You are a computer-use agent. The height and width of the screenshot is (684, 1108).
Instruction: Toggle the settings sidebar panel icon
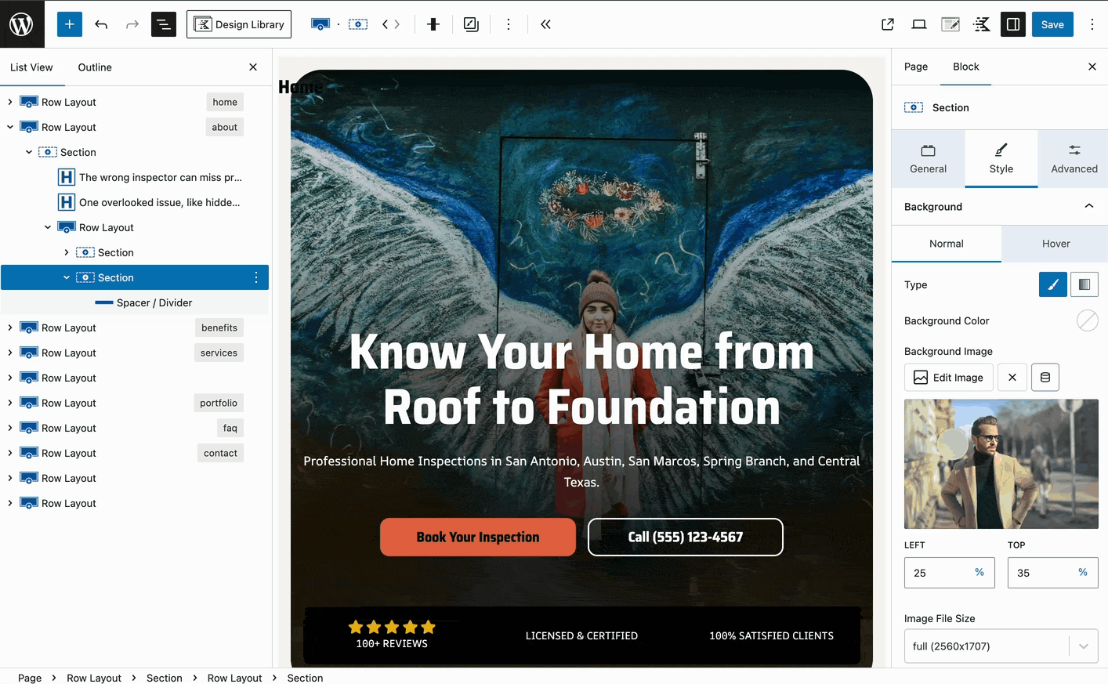click(x=1013, y=24)
